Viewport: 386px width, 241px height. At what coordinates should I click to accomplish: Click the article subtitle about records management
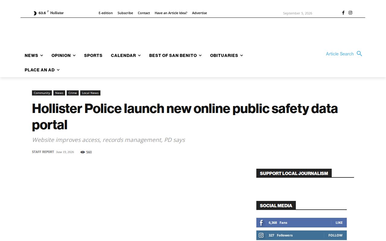[109, 140]
